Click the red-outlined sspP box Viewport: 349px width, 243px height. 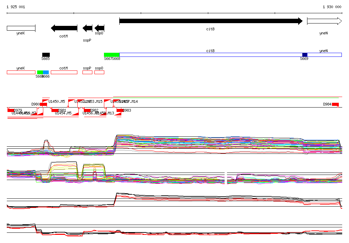(88, 72)
